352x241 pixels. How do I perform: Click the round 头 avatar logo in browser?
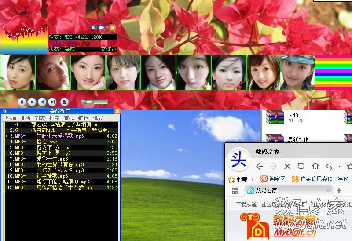[x=238, y=159]
